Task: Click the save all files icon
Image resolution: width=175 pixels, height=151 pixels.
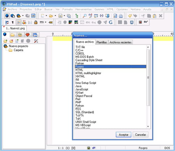Action: pyautogui.click(x=69, y=16)
